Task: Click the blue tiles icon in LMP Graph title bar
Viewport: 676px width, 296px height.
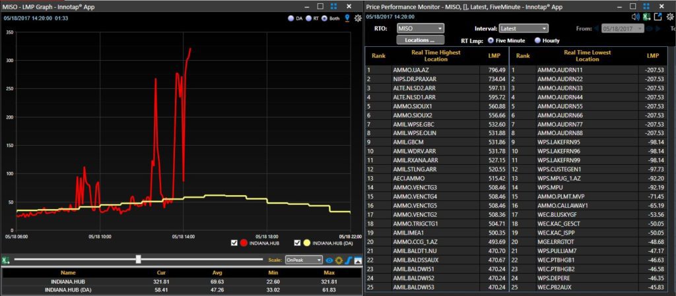Action: (333, 7)
